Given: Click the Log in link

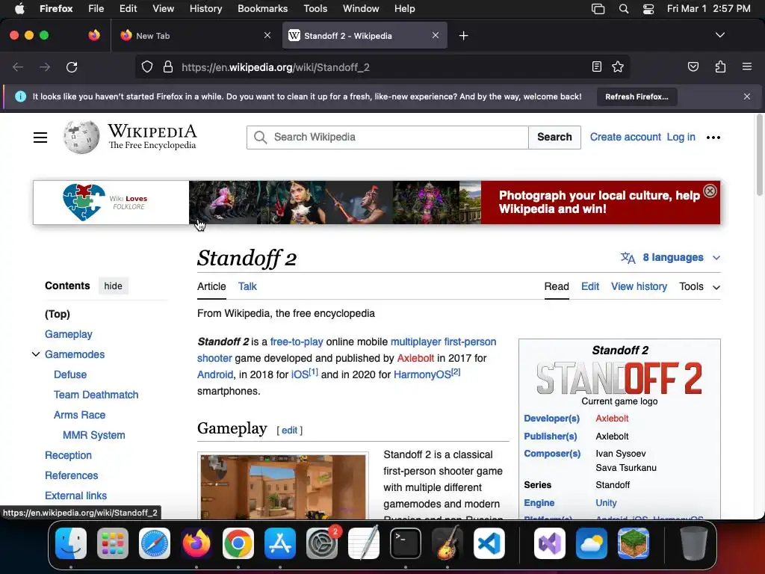Looking at the screenshot, I should [681, 138].
